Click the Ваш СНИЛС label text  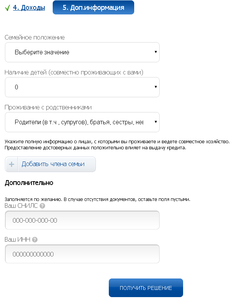(x=21, y=206)
